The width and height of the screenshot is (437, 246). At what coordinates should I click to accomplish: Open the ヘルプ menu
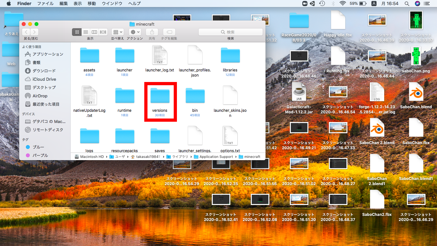(134, 4)
